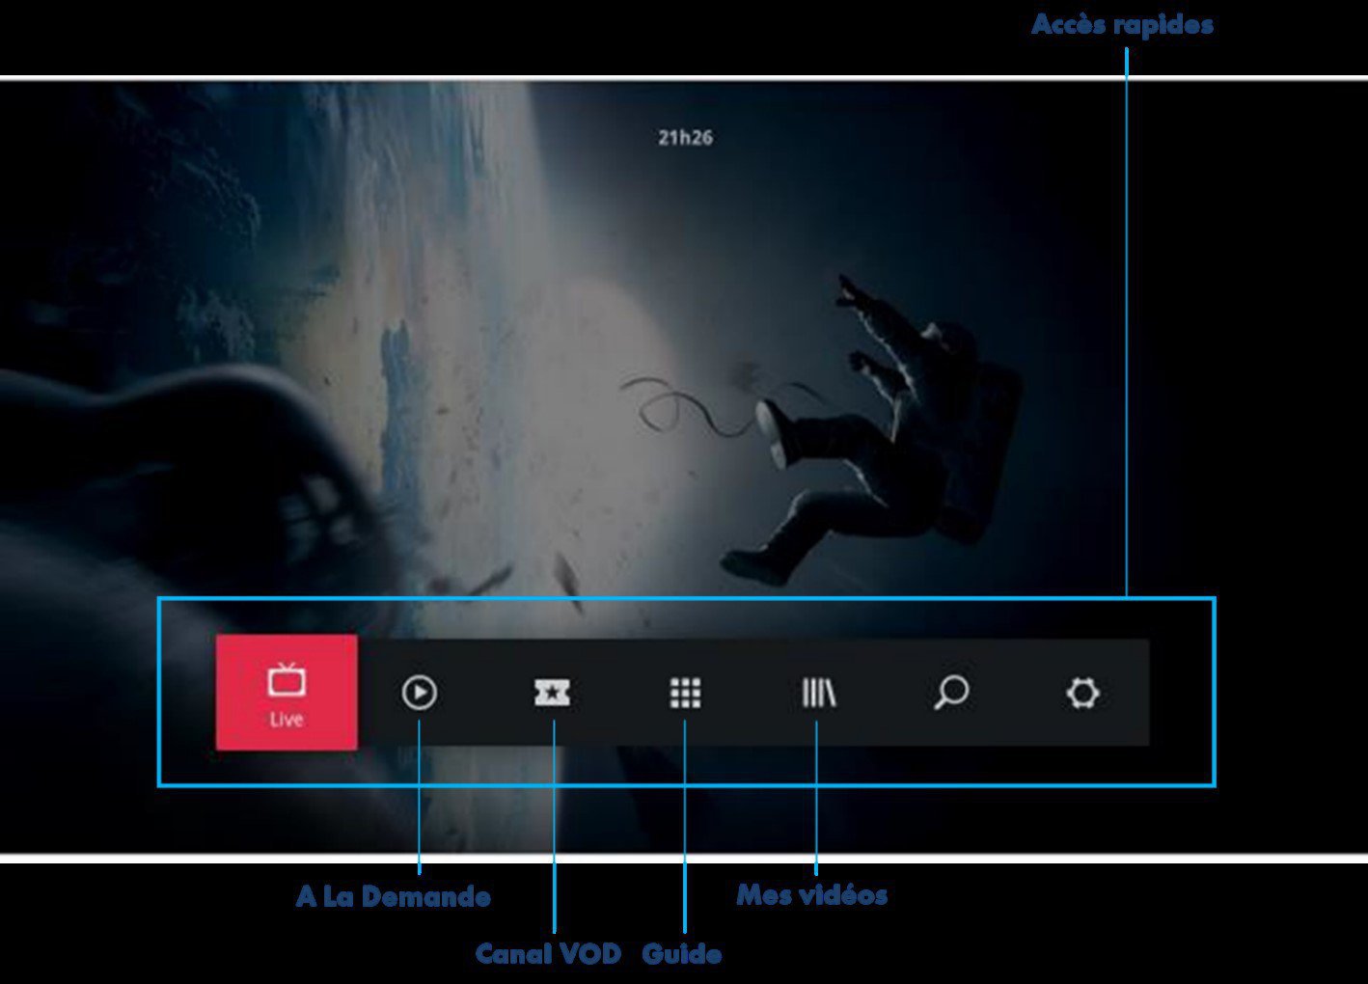This screenshot has height=984, width=1368.
Task: Click the "Live" text under the TV icon
Action: click(x=287, y=720)
